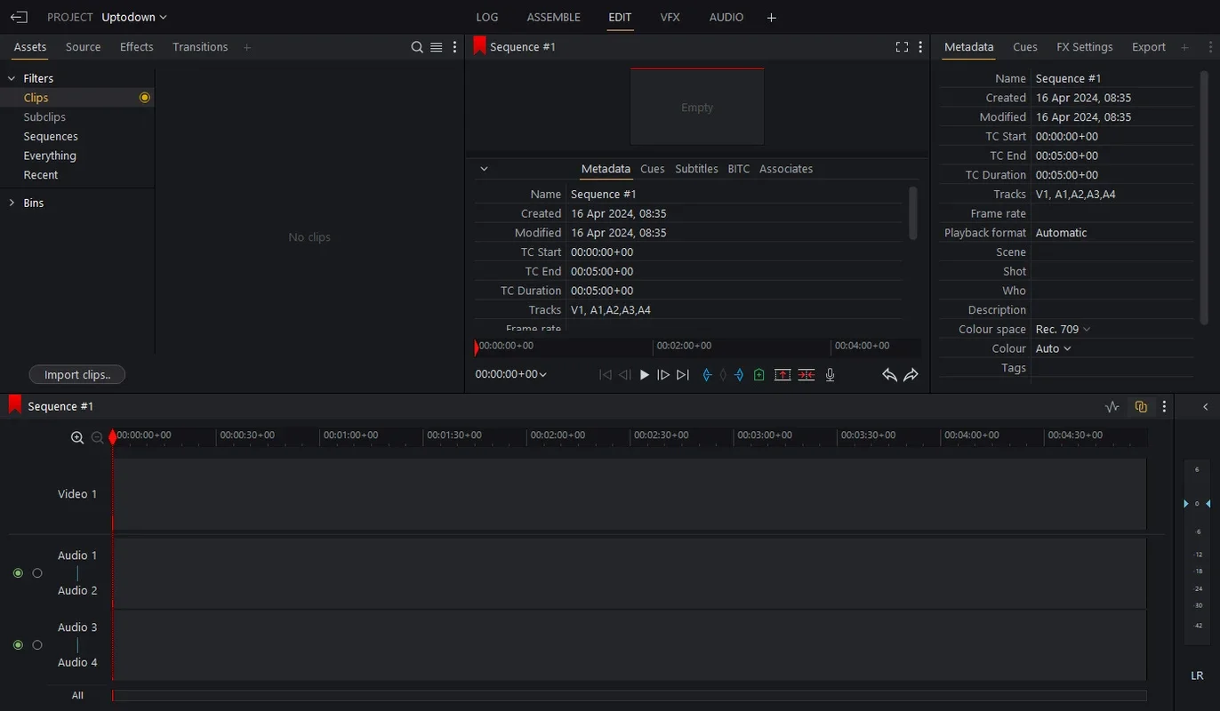The height and width of the screenshot is (711, 1220).
Task: Nudge back one frame in viewer
Action: coord(625,375)
